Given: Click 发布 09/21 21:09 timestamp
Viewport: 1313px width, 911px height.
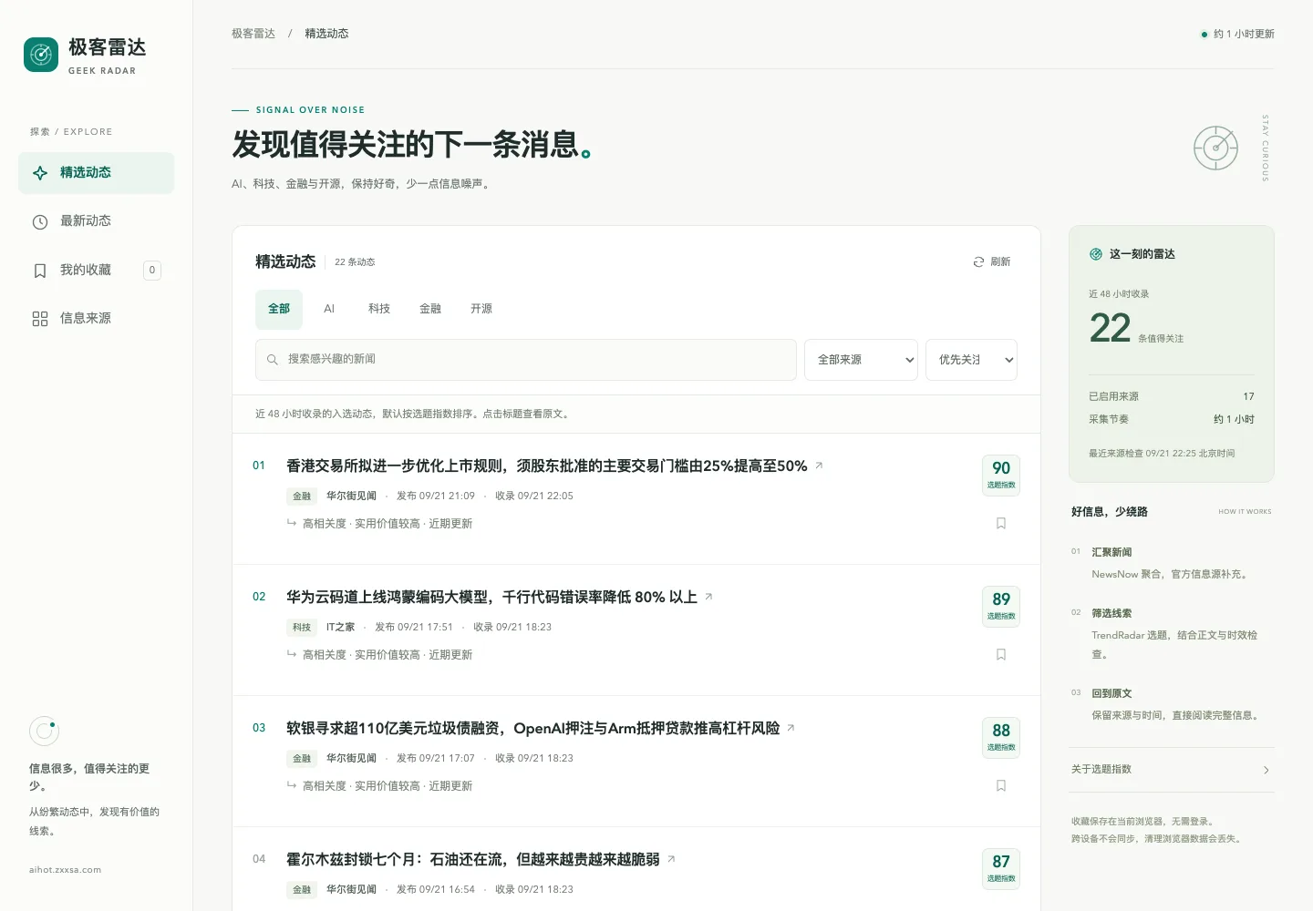Looking at the screenshot, I should (436, 496).
